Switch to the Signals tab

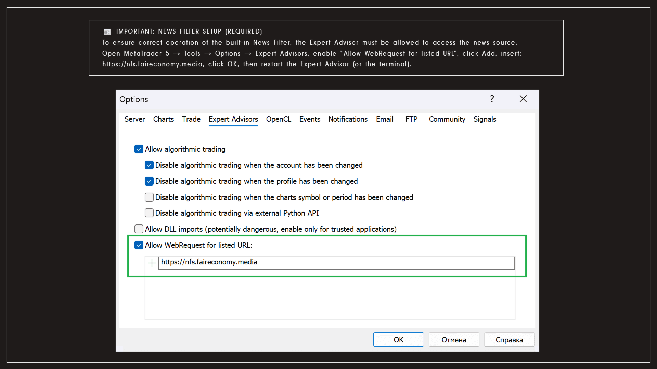click(485, 119)
